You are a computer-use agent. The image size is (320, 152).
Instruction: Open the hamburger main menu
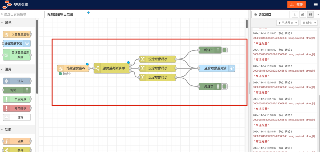coord(315,5)
